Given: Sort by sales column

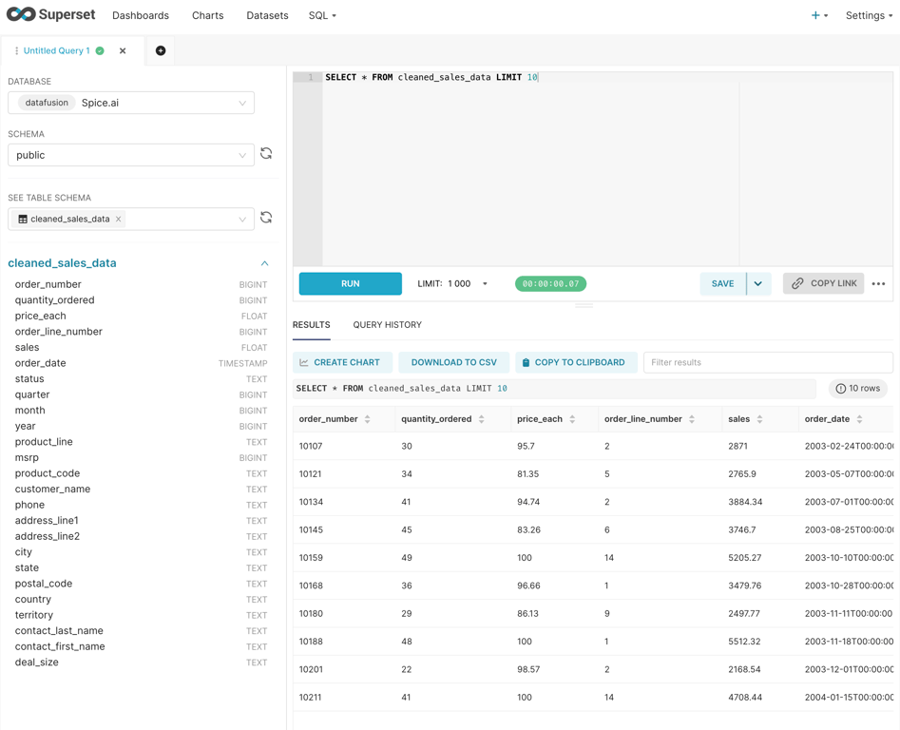Looking at the screenshot, I should tap(759, 419).
